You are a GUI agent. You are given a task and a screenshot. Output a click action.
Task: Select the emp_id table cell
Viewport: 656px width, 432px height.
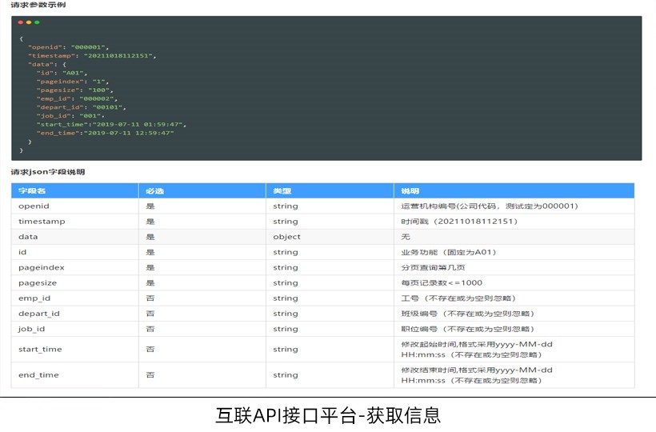[x=34, y=298]
